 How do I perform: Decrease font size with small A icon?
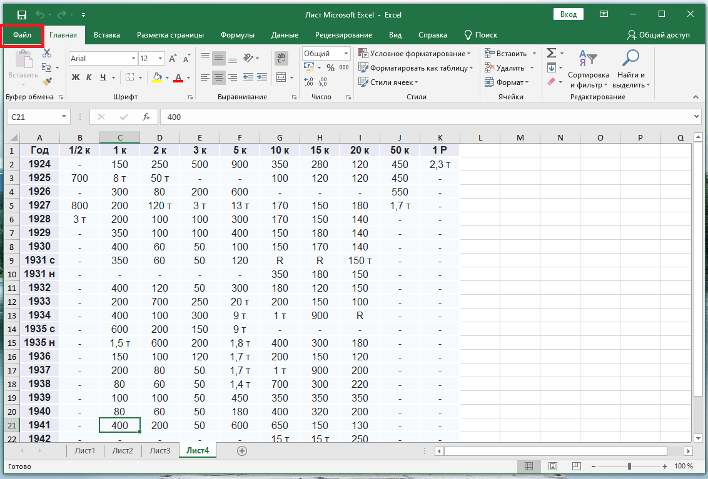point(186,58)
